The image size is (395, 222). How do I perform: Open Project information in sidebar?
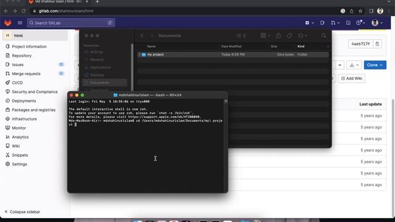click(29, 47)
